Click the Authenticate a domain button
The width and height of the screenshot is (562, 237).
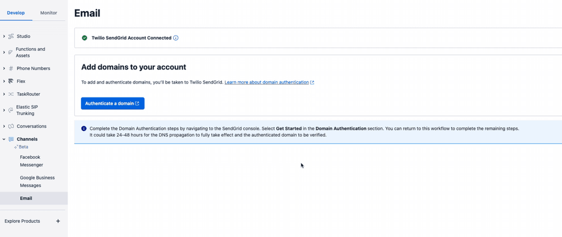tap(112, 103)
